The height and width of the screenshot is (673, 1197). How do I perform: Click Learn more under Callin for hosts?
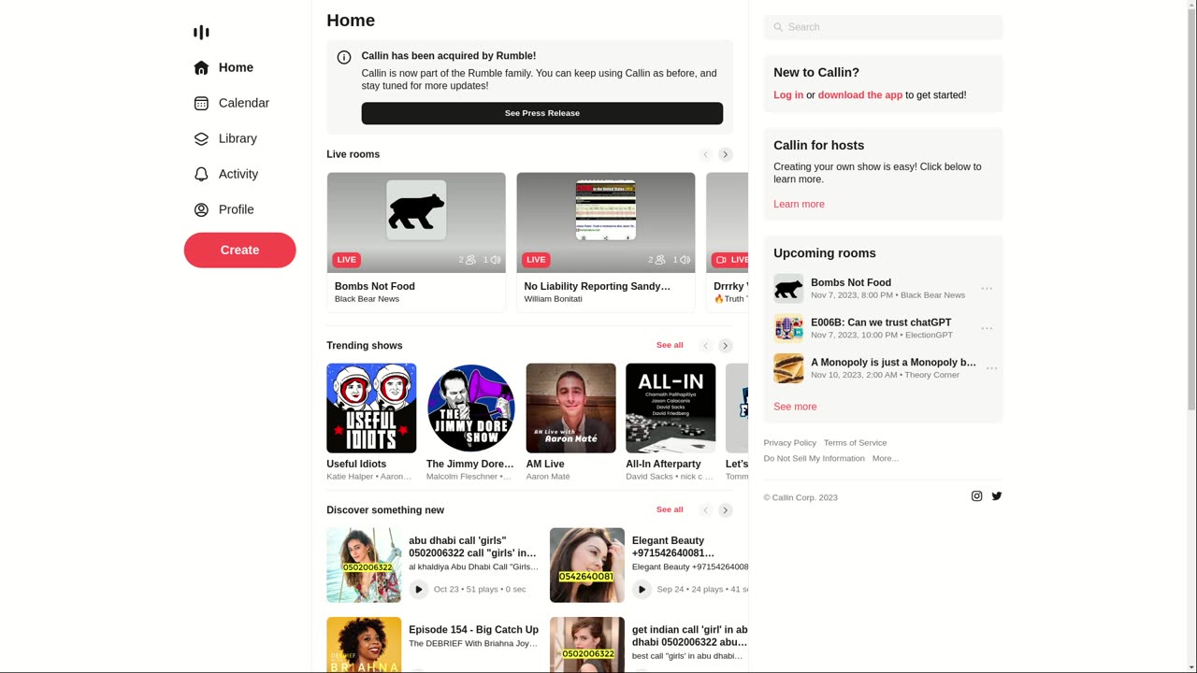pos(799,205)
